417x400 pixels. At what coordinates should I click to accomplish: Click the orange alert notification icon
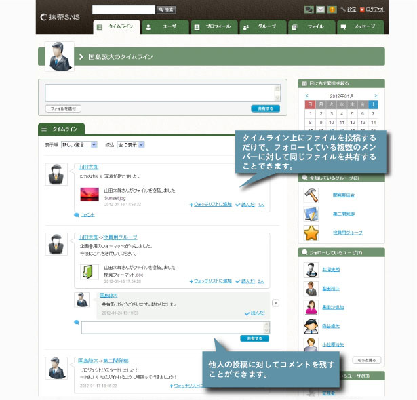(x=332, y=10)
